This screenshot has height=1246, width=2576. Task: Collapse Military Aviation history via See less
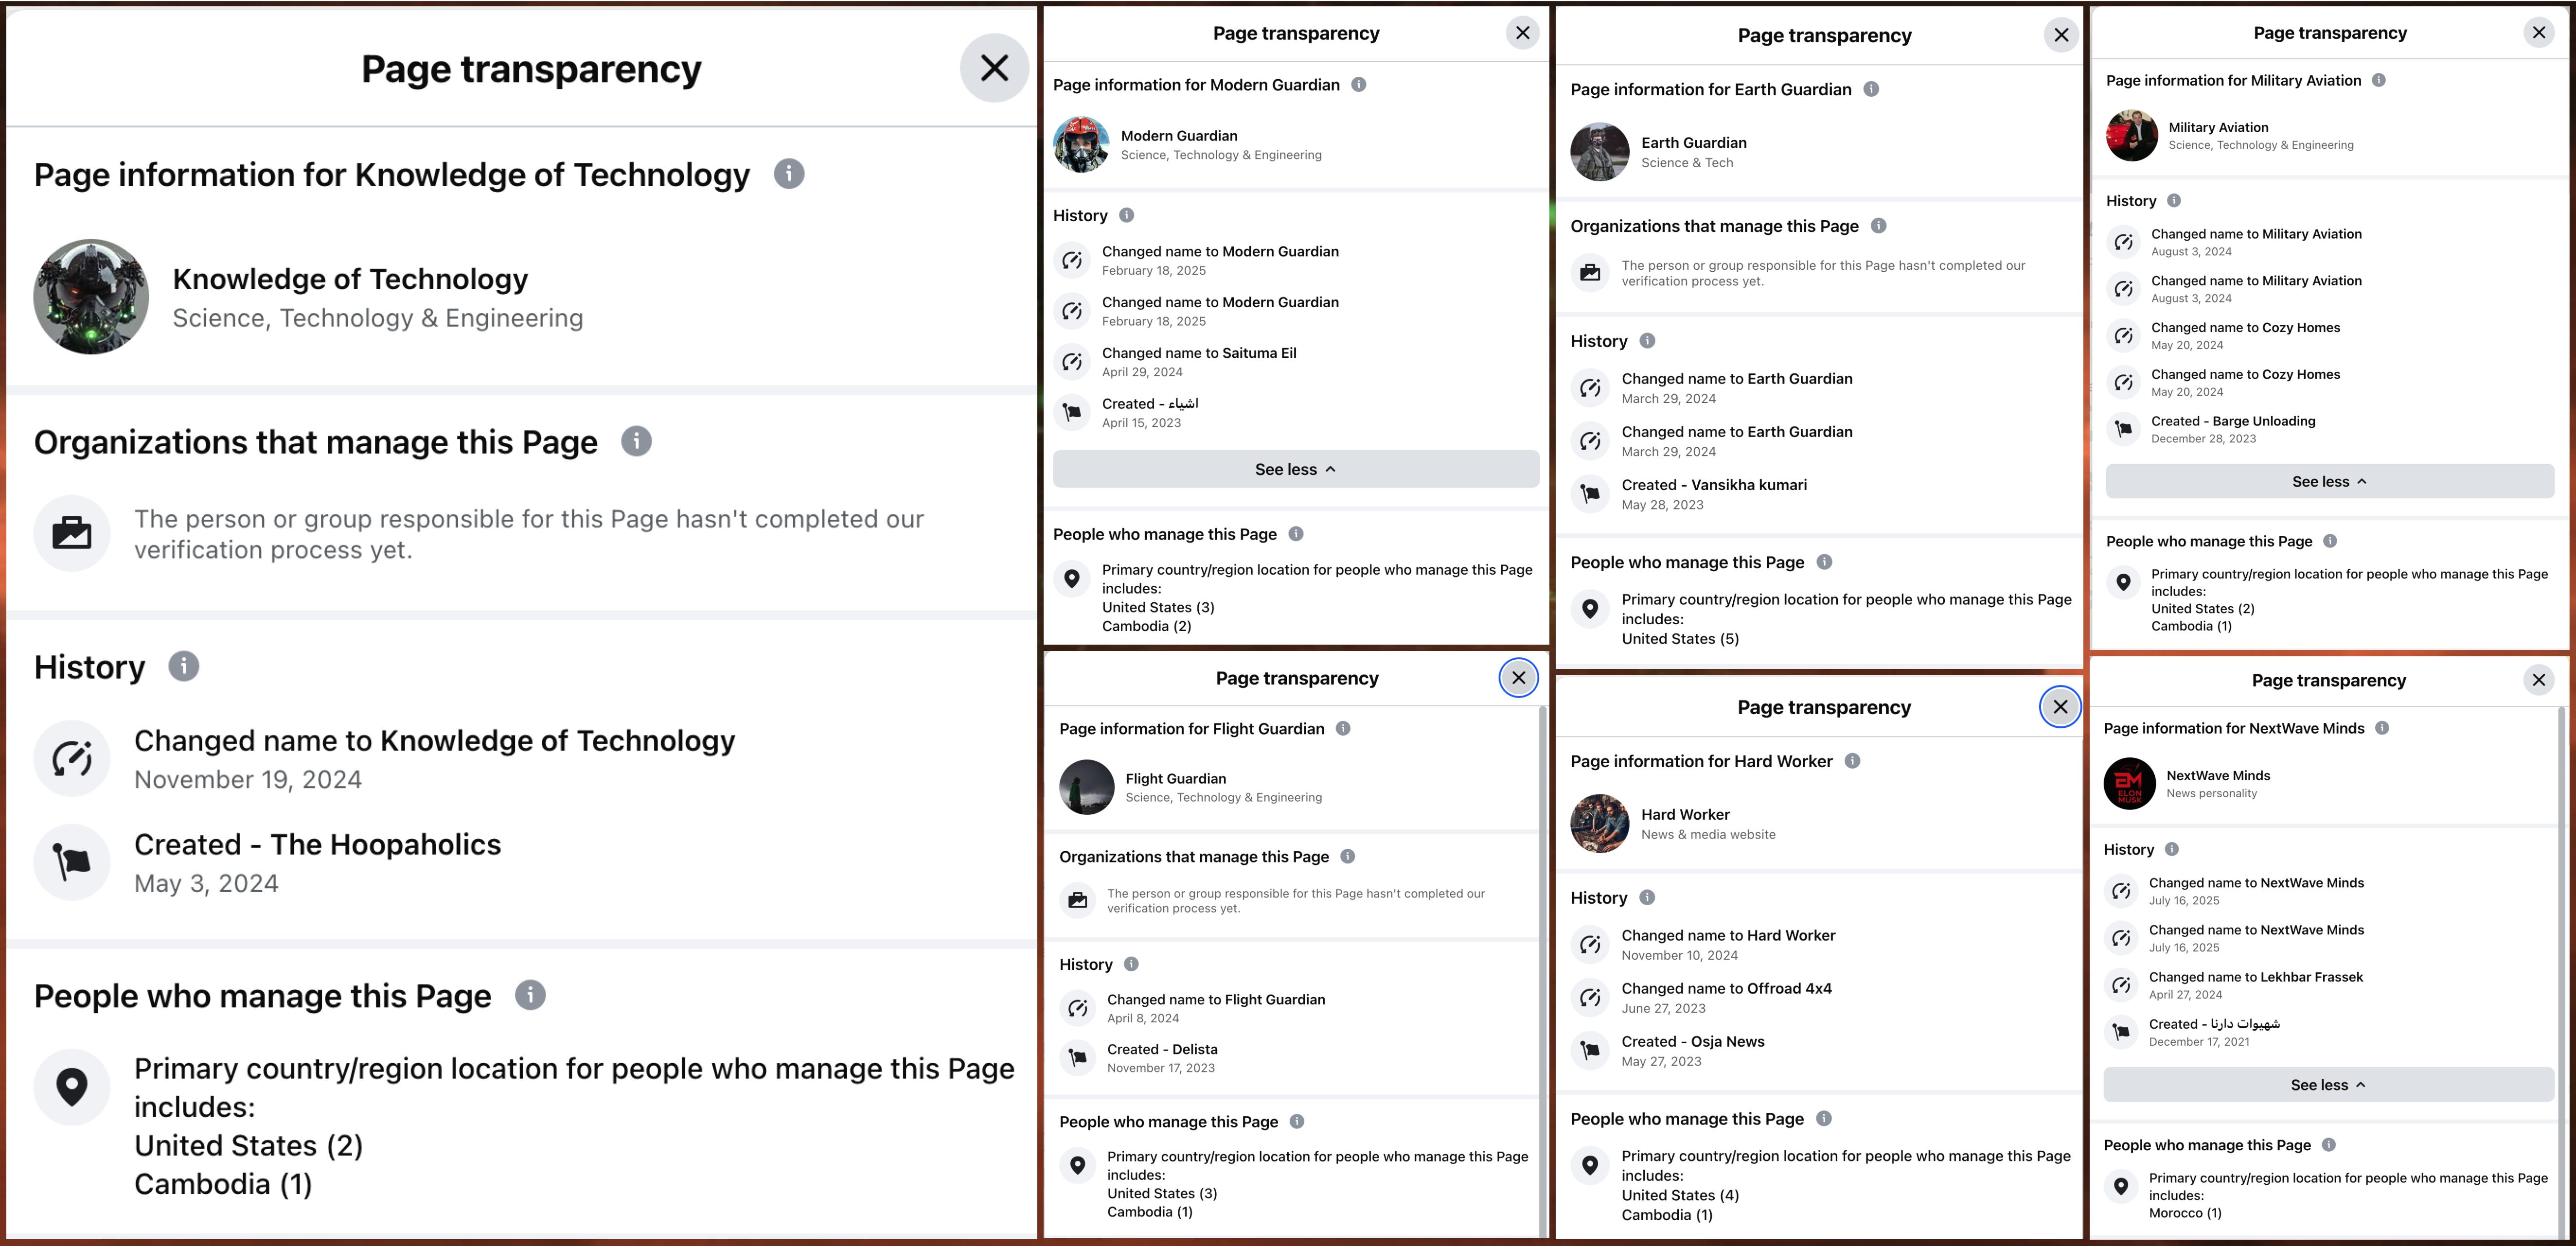[x=2329, y=481]
